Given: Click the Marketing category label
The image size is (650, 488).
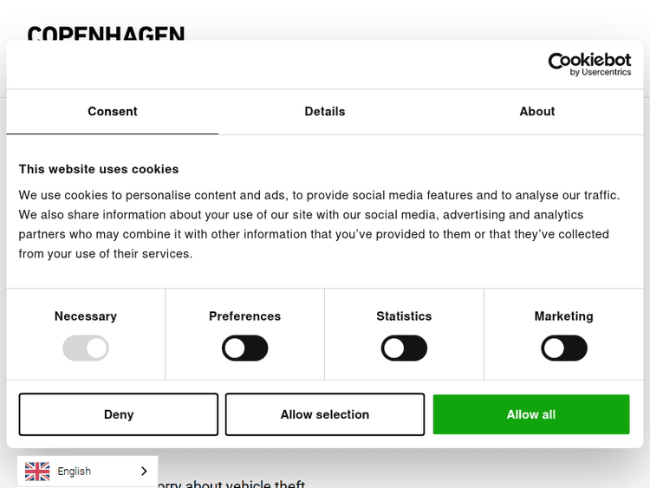Looking at the screenshot, I should (564, 316).
